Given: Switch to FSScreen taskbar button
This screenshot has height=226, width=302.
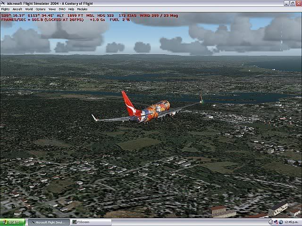Looking at the screenshot, I should tap(90, 222).
